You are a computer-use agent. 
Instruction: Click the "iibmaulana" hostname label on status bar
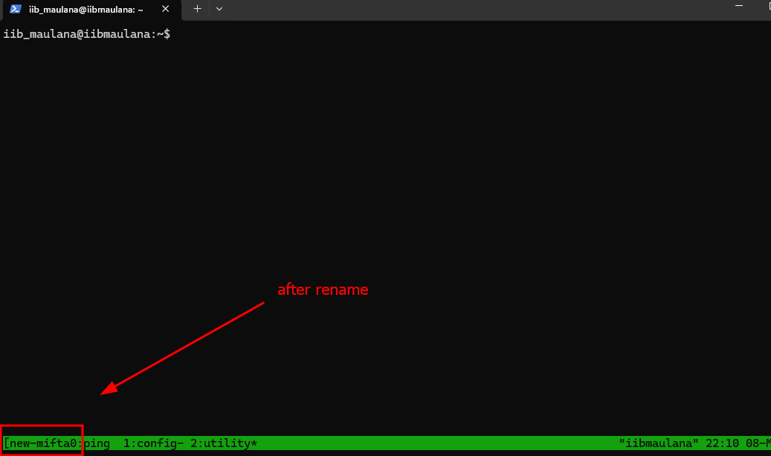pos(657,443)
